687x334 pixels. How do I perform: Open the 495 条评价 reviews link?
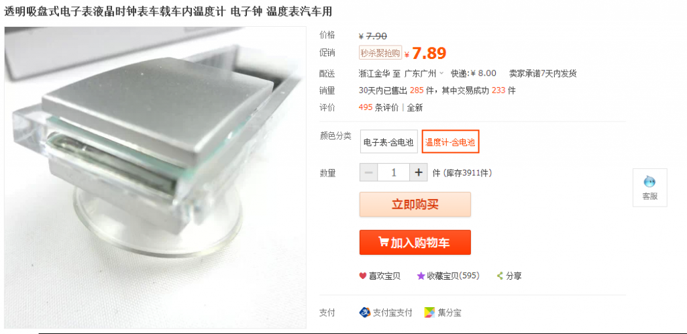(378, 108)
